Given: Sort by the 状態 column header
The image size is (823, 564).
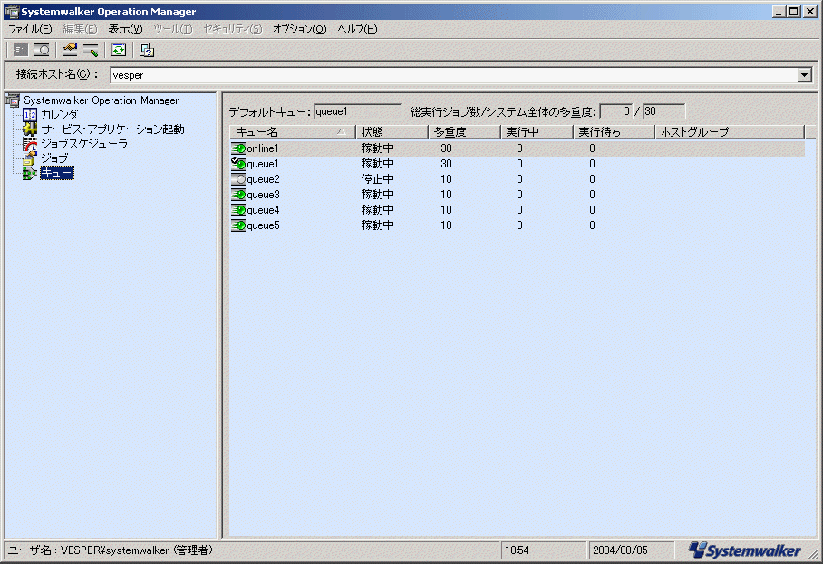Looking at the screenshot, I should pos(392,132).
